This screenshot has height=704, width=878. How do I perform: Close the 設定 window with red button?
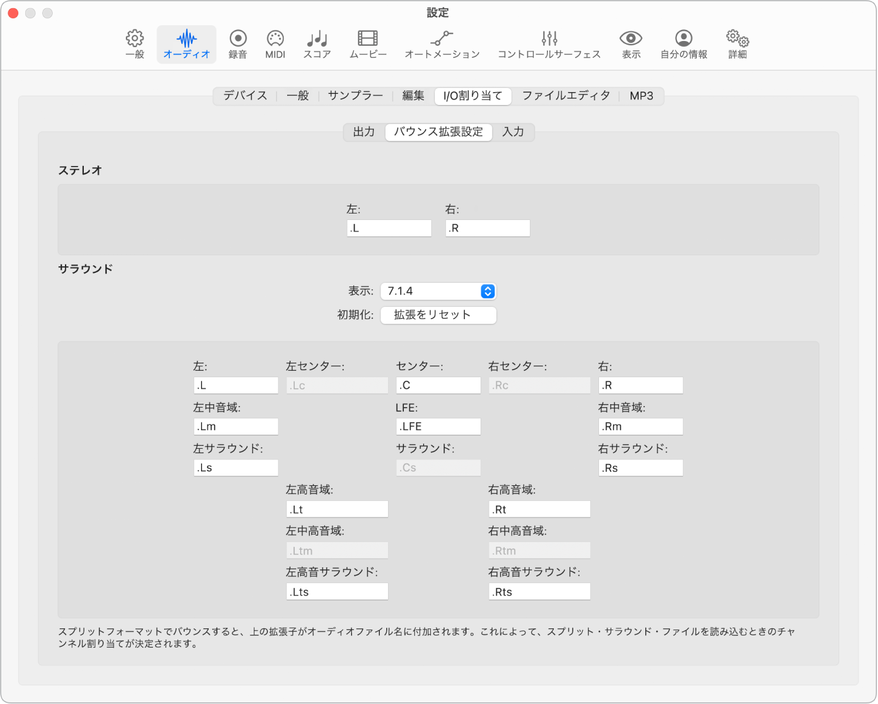point(13,13)
